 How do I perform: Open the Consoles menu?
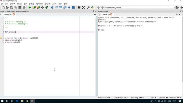[x=39, y=4]
